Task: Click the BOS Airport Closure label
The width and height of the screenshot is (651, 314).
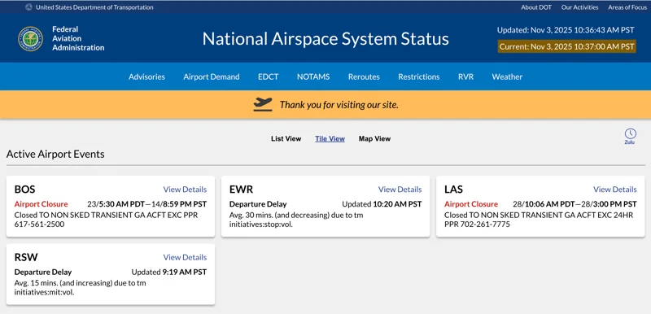Action: [x=42, y=204]
